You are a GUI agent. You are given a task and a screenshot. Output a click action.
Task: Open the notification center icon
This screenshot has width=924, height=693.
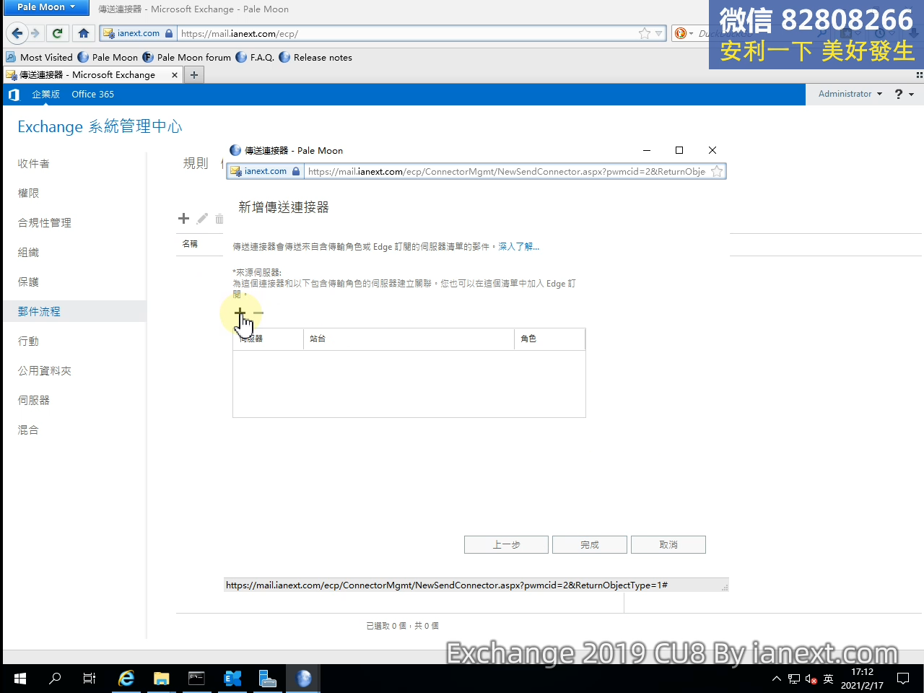[x=903, y=679]
